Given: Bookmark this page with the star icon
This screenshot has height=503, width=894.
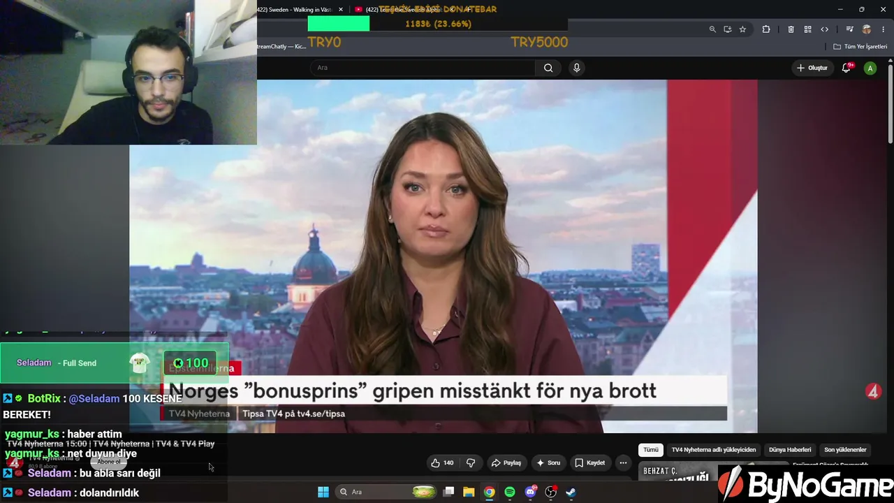Looking at the screenshot, I should (742, 29).
